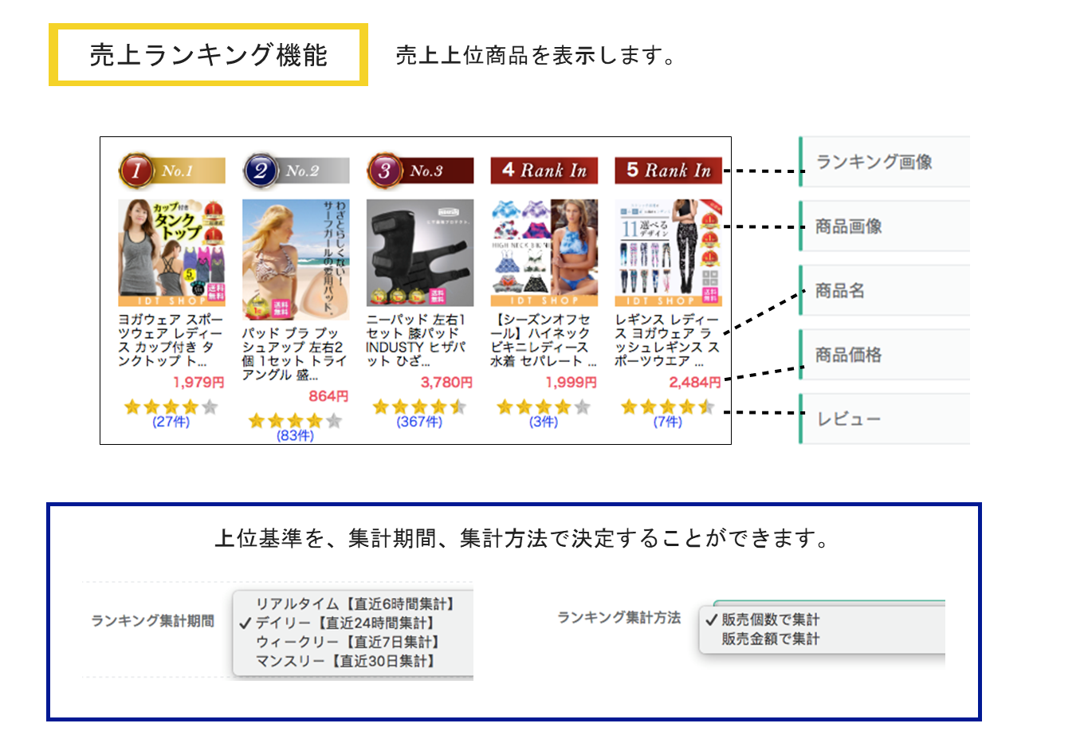Viewport: 1088px width, 739px height.
Task: Open the (367件) review link
Action: coord(420,422)
